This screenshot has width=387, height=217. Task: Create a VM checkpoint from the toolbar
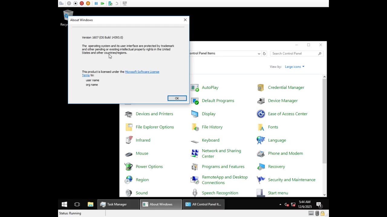click(x=110, y=3)
